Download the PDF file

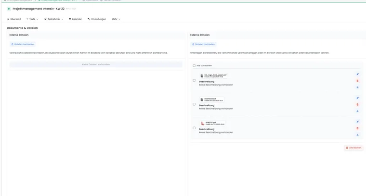pos(357,135)
